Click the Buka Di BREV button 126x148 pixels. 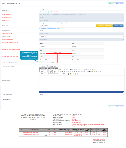(x=54, y=12)
